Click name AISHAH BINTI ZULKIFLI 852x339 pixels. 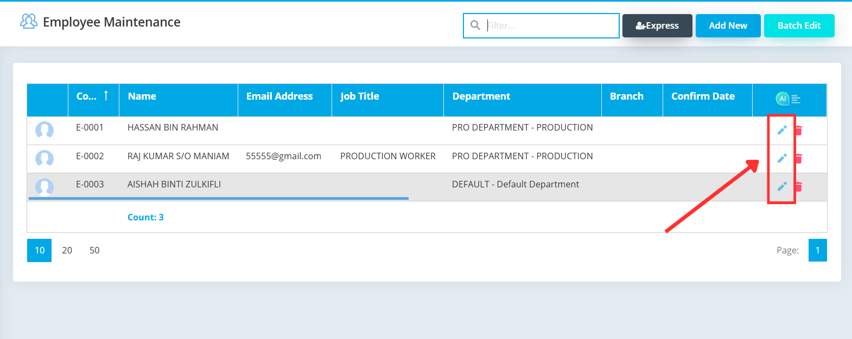(x=174, y=184)
